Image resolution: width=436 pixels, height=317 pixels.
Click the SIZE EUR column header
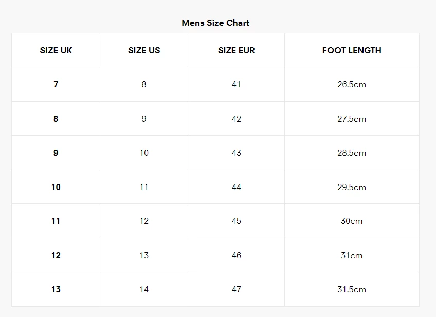point(236,50)
